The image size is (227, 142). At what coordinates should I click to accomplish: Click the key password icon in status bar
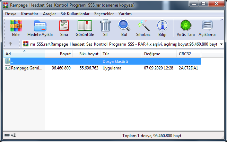click(14, 135)
